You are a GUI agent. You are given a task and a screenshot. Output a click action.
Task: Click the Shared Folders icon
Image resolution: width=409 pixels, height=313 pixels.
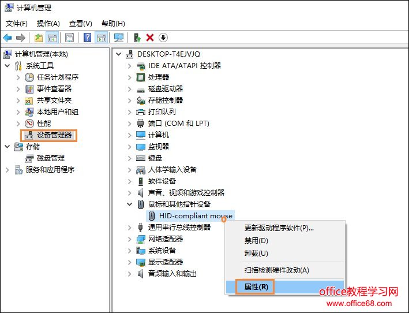point(29,100)
